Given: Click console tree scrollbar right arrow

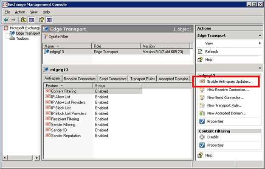Looking at the screenshot, I should point(37,158).
